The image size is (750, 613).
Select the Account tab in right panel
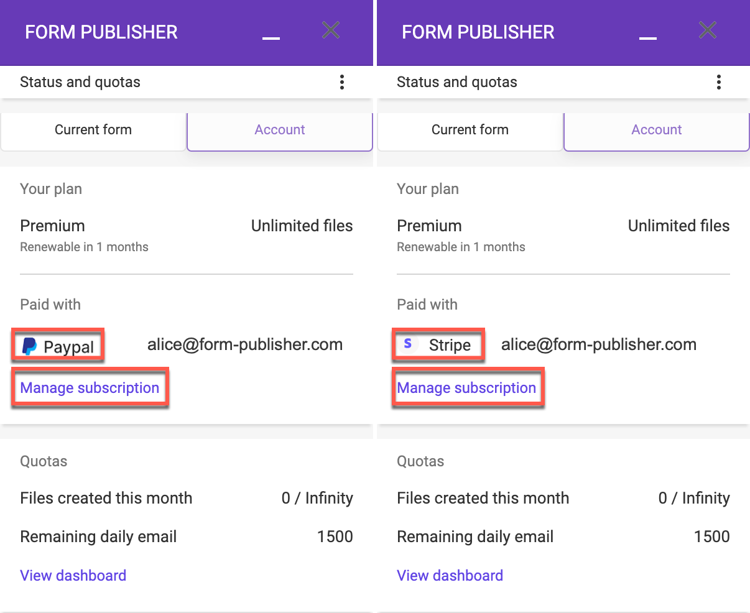[x=657, y=130]
